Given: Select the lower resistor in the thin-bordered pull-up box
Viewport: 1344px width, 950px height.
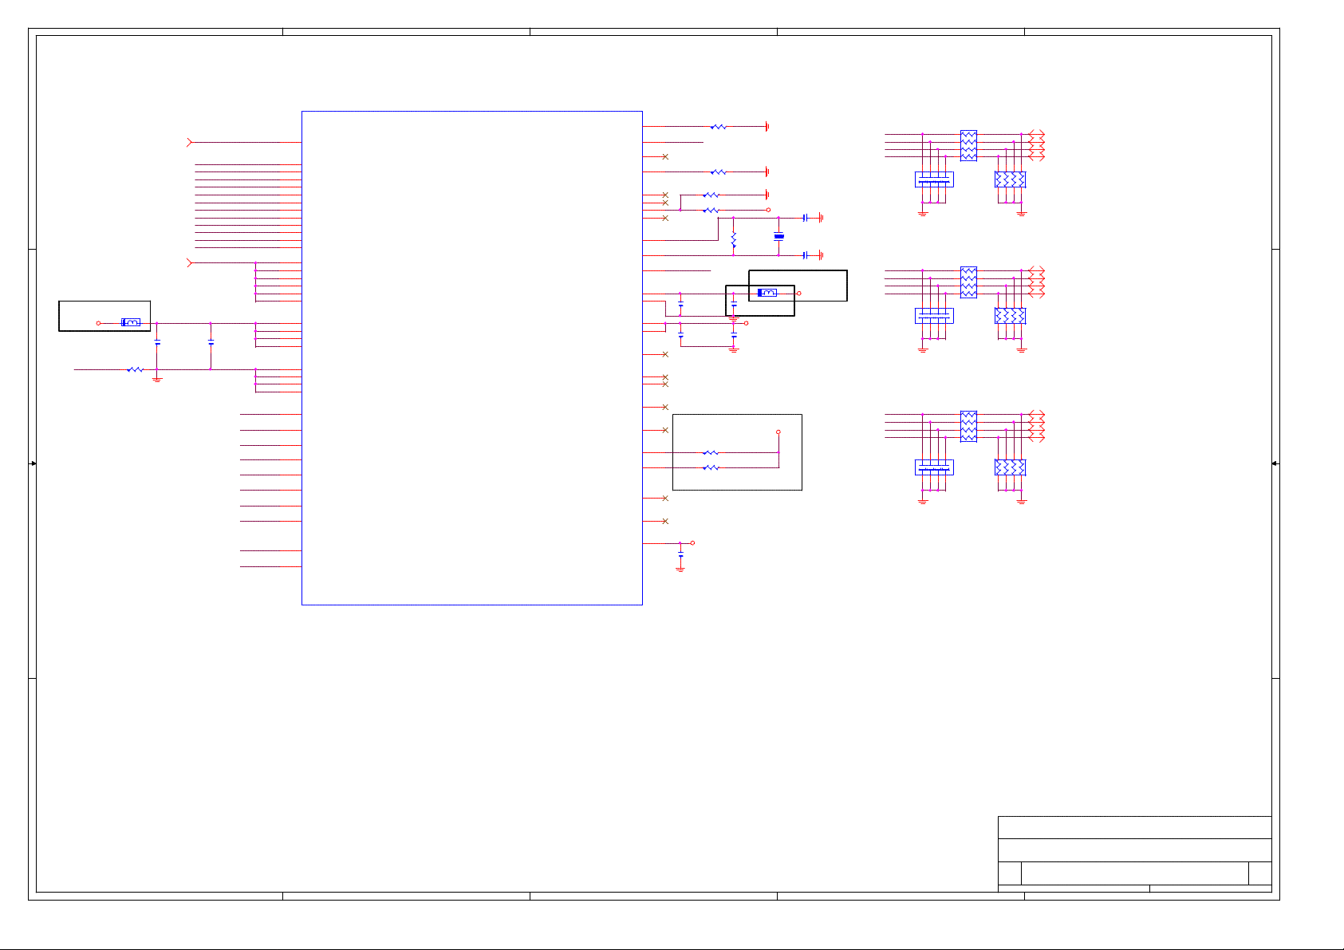Looking at the screenshot, I should (x=711, y=467).
